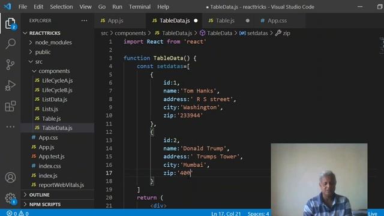Image resolution: width=384 pixels, height=216 pixels.
Task: Open the Run menu
Action: click(118, 7)
